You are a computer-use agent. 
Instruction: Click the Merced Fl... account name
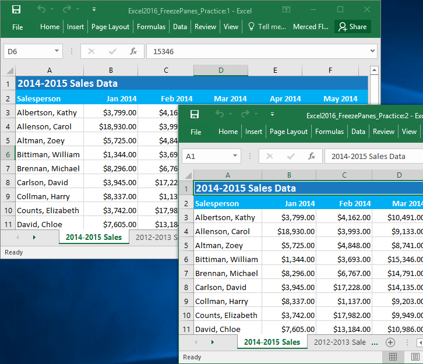pos(311,27)
